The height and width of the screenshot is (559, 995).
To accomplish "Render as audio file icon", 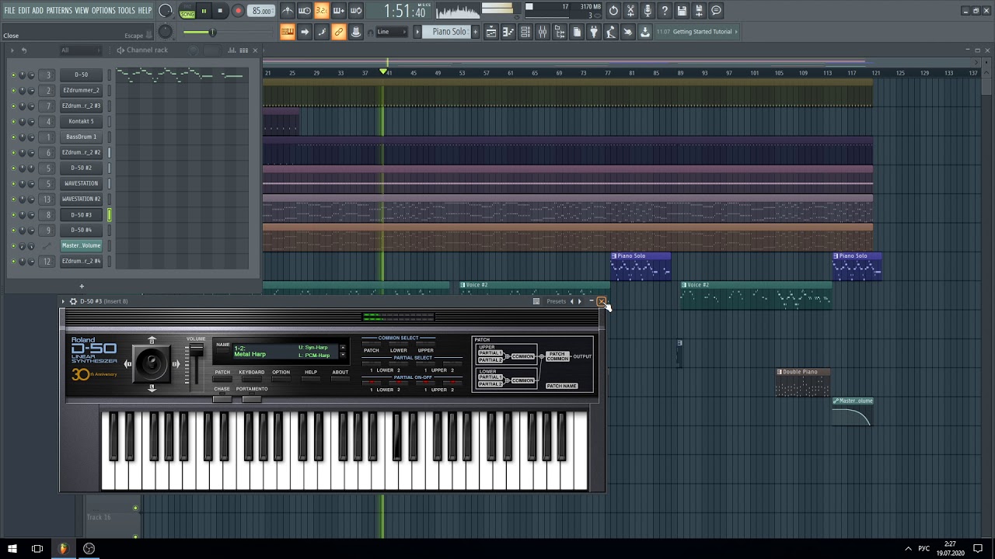I will coord(699,11).
